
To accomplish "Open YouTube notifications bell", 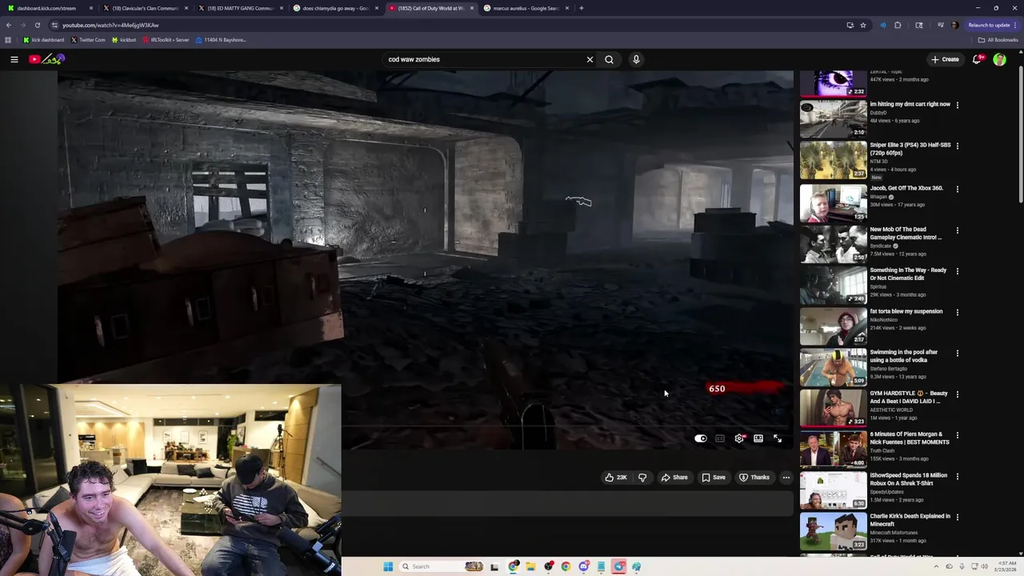I will pos(977,59).
